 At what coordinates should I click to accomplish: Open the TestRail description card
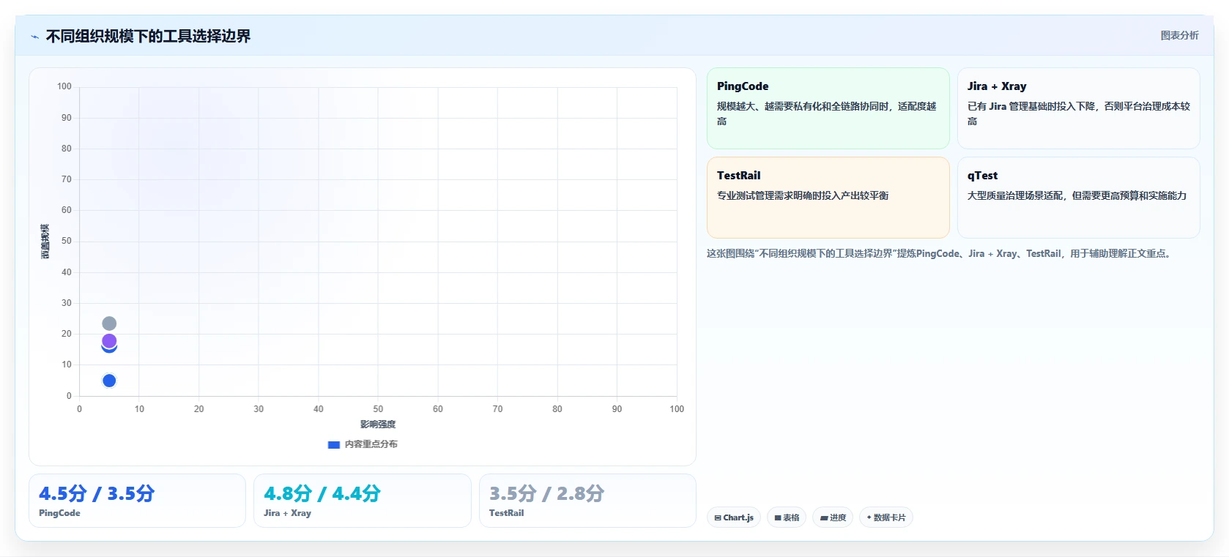(828, 198)
